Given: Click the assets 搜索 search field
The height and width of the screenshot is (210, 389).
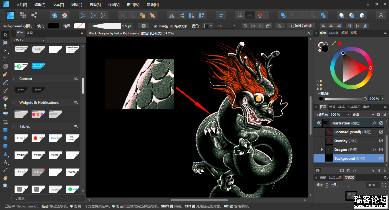Looking at the screenshot, I should pyautogui.click(x=48, y=198).
